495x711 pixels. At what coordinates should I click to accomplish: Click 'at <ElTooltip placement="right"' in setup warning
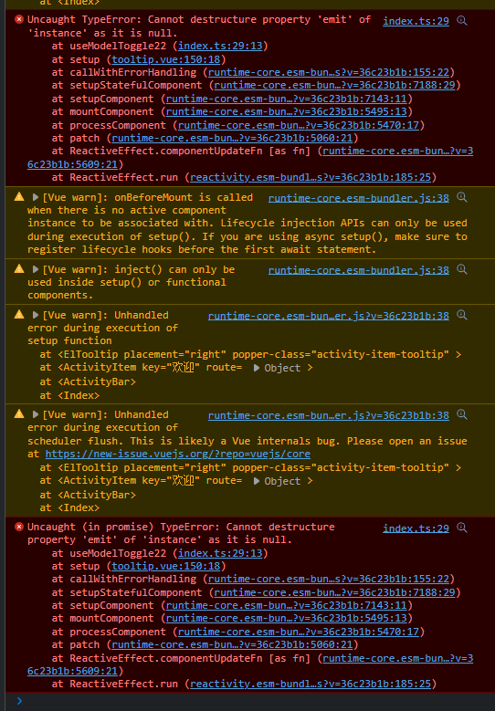[x=133, y=354]
